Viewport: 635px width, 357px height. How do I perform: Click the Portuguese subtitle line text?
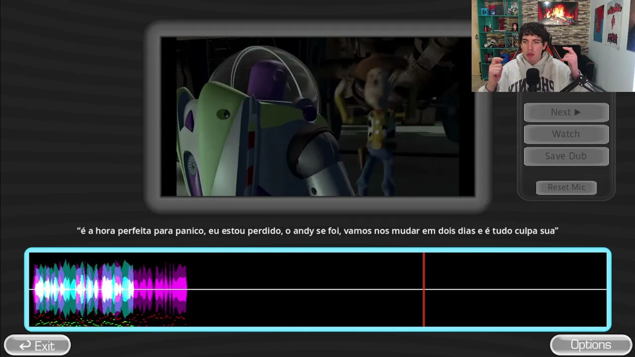[317, 231]
